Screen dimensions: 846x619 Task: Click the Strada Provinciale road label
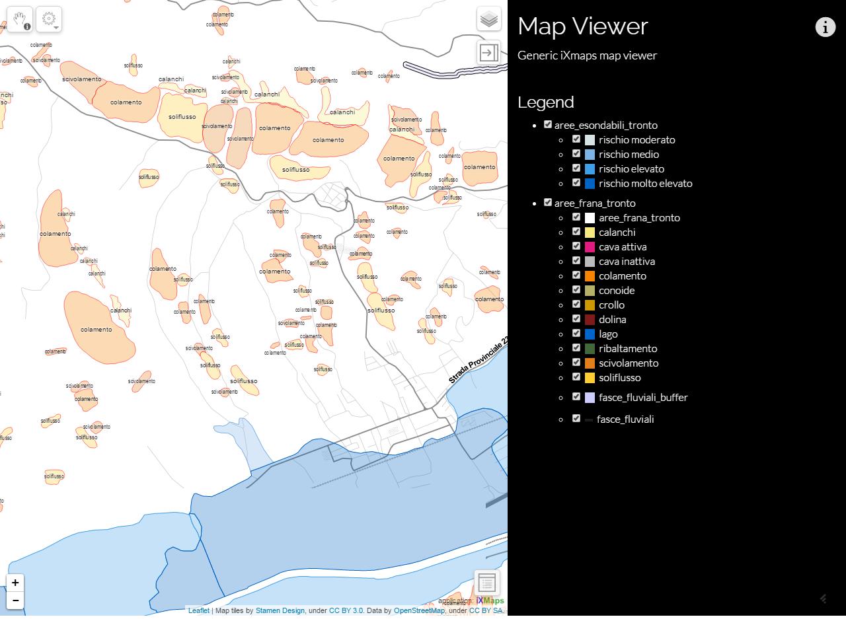pos(478,361)
